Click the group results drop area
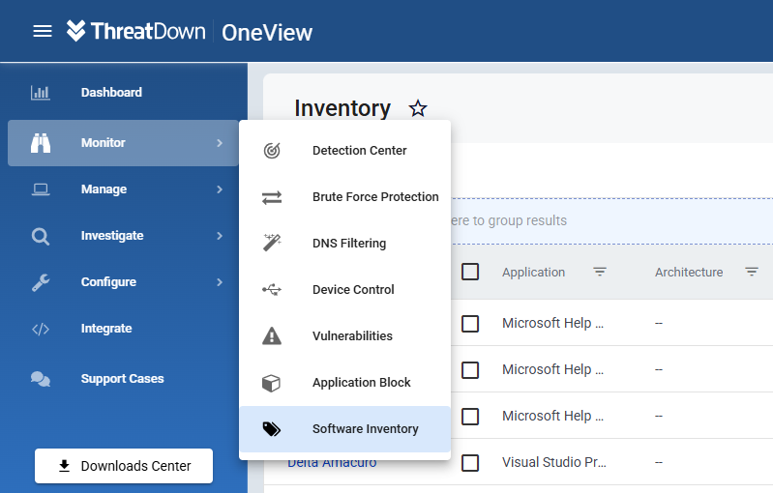 611,220
